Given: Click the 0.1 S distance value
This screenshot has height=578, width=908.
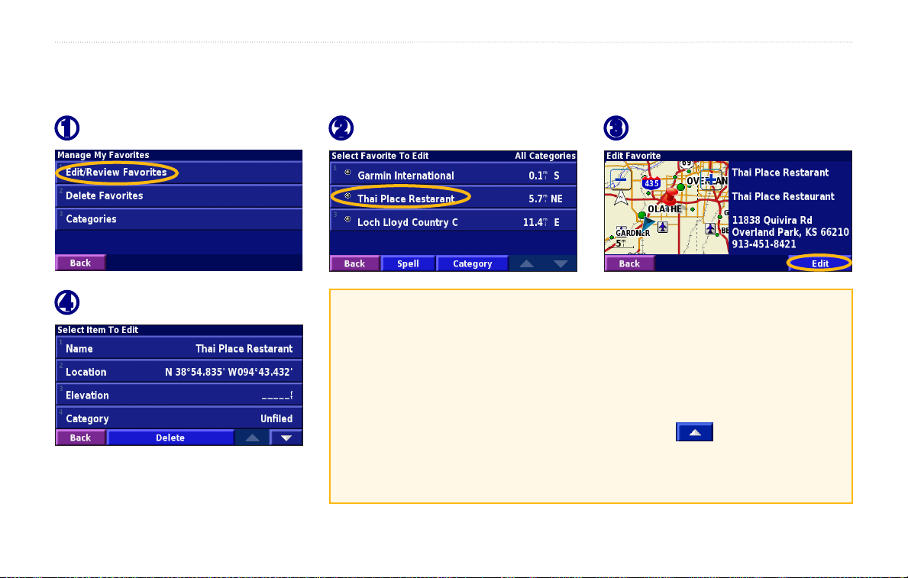Looking at the screenshot, I should pos(544,176).
